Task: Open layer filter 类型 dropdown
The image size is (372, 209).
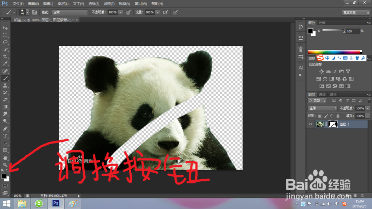Action: click(317, 100)
